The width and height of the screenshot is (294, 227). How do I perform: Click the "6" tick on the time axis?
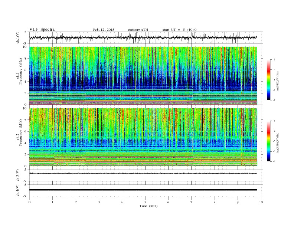(168, 202)
